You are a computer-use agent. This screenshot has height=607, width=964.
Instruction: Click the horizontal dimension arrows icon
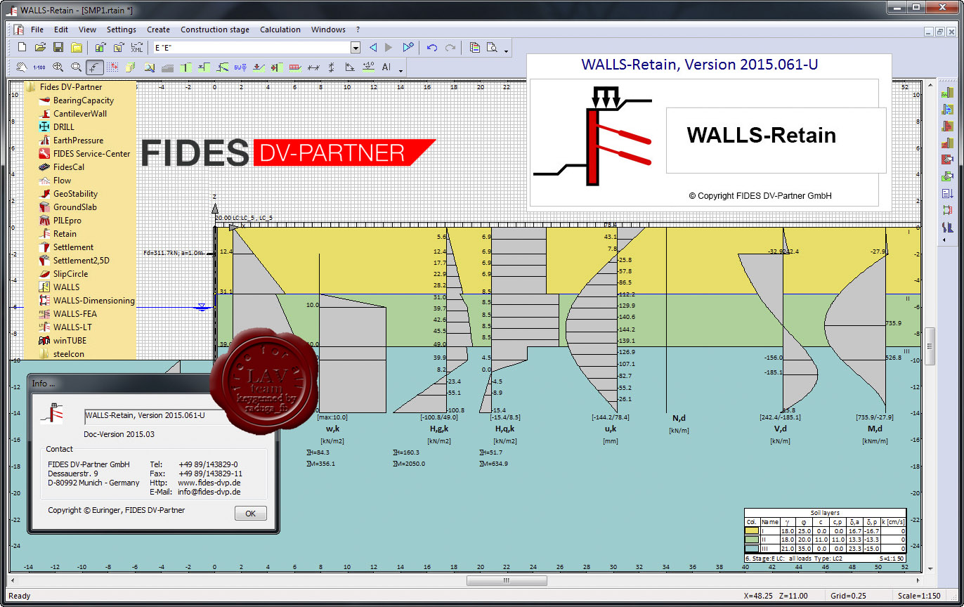click(313, 67)
